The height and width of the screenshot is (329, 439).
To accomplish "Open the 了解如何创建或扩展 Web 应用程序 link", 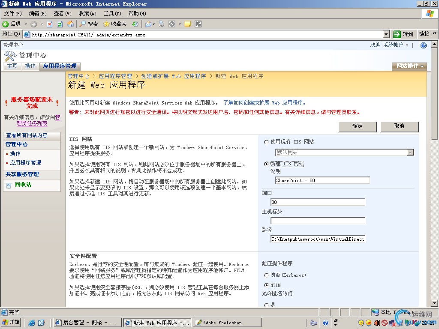I will 265,103.
